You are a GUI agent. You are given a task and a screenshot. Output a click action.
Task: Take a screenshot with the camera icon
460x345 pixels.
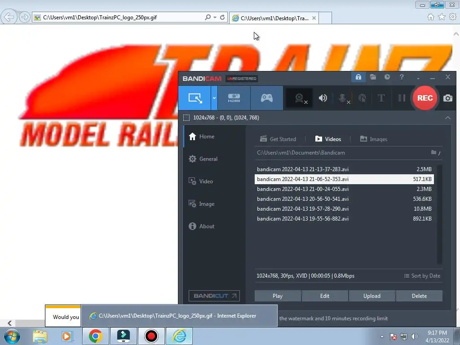click(448, 98)
